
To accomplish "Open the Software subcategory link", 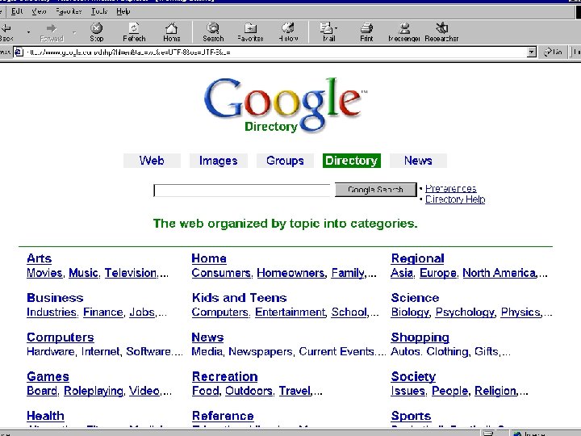I will [148, 351].
